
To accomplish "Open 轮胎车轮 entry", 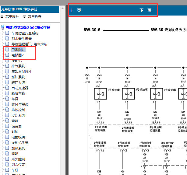I will 18,93.
